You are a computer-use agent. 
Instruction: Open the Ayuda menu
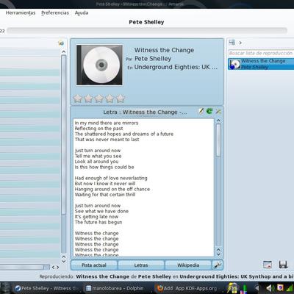coord(82,12)
